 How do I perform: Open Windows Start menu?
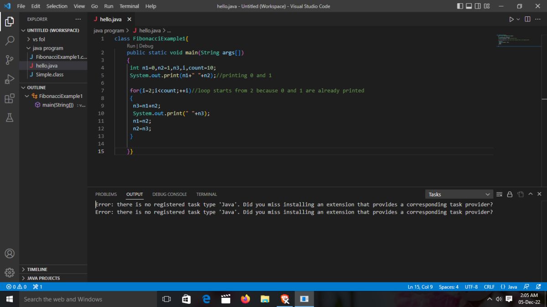pos(9,299)
